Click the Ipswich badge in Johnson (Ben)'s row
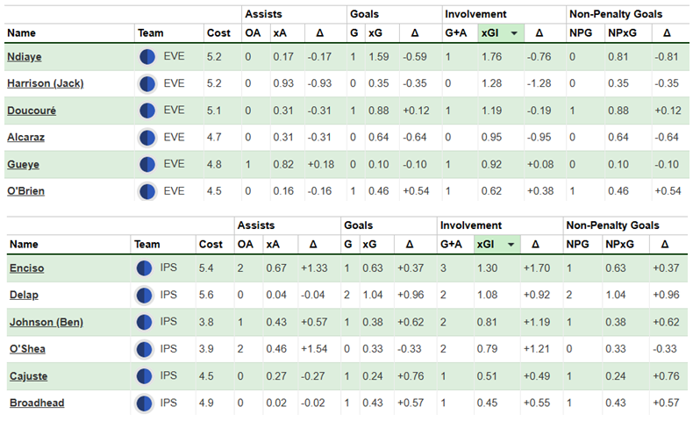The image size is (693, 421). pyautogui.click(x=145, y=323)
